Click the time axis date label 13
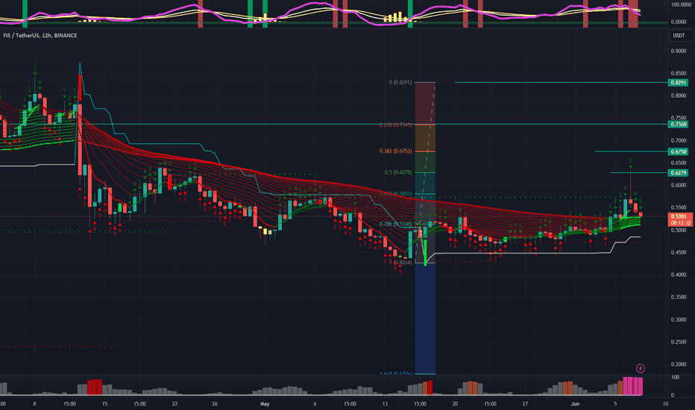 click(x=385, y=404)
